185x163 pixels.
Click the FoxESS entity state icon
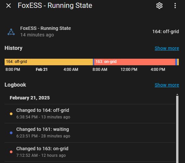pos(11,32)
